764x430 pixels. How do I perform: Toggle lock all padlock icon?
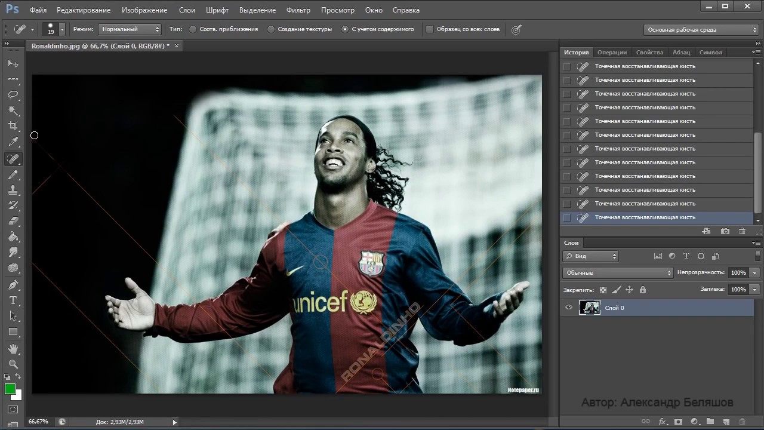tap(642, 290)
